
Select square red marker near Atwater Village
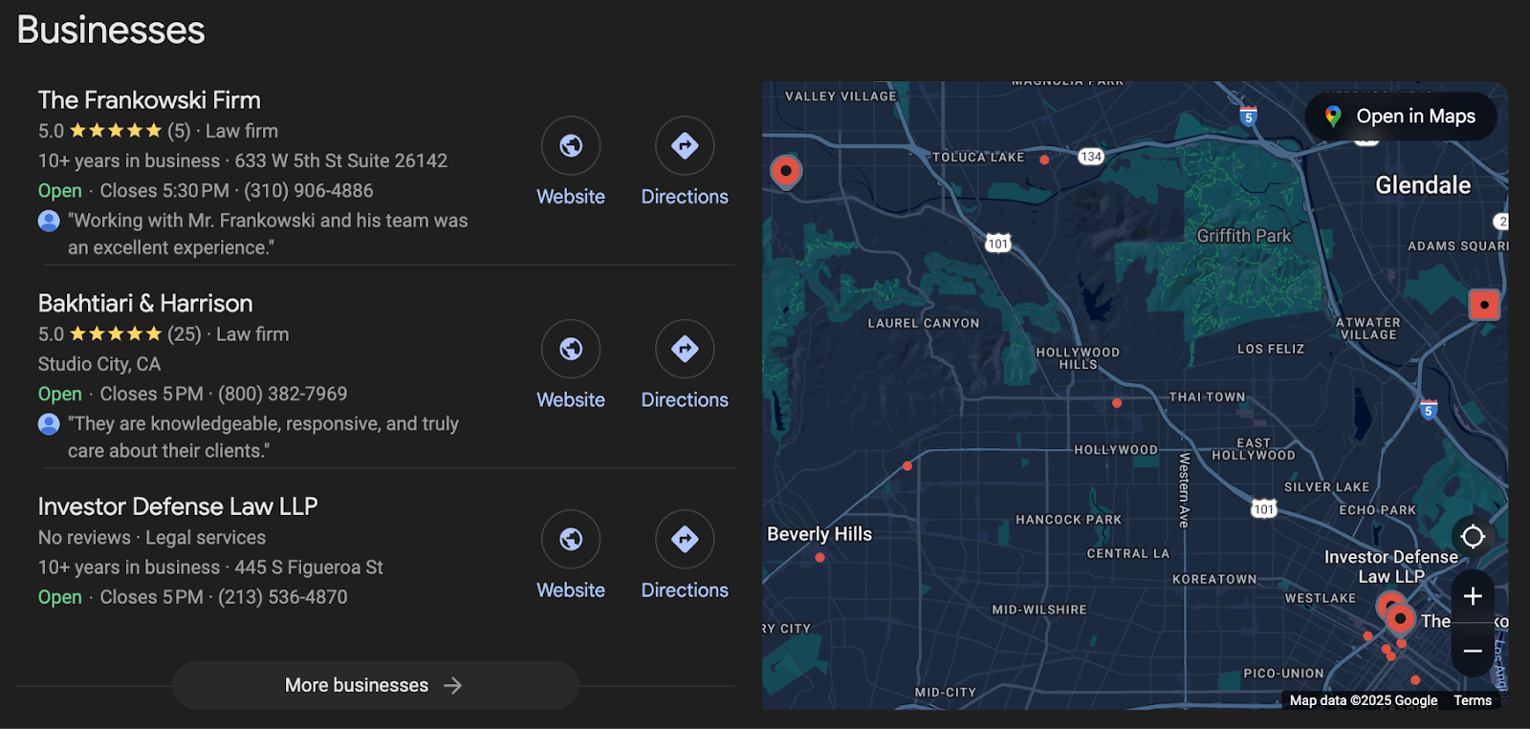[x=1484, y=306]
